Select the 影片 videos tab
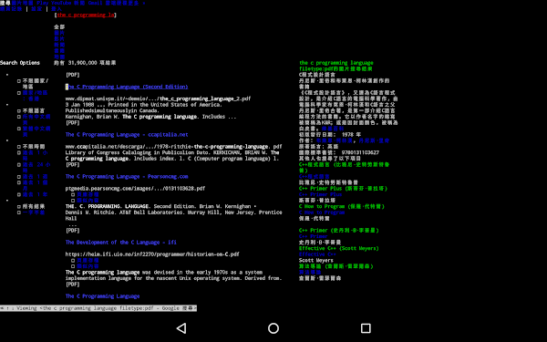The image size is (547, 342). tap(59, 38)
